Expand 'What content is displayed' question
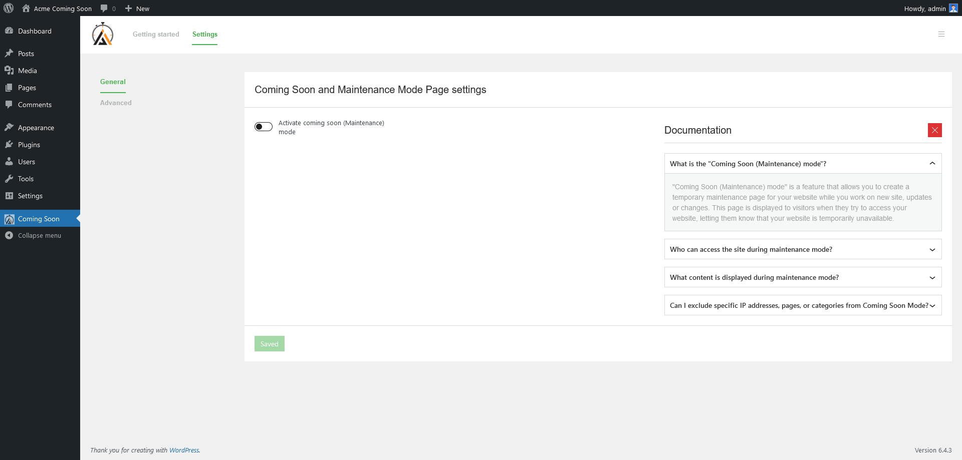 [x=803, y=277]
